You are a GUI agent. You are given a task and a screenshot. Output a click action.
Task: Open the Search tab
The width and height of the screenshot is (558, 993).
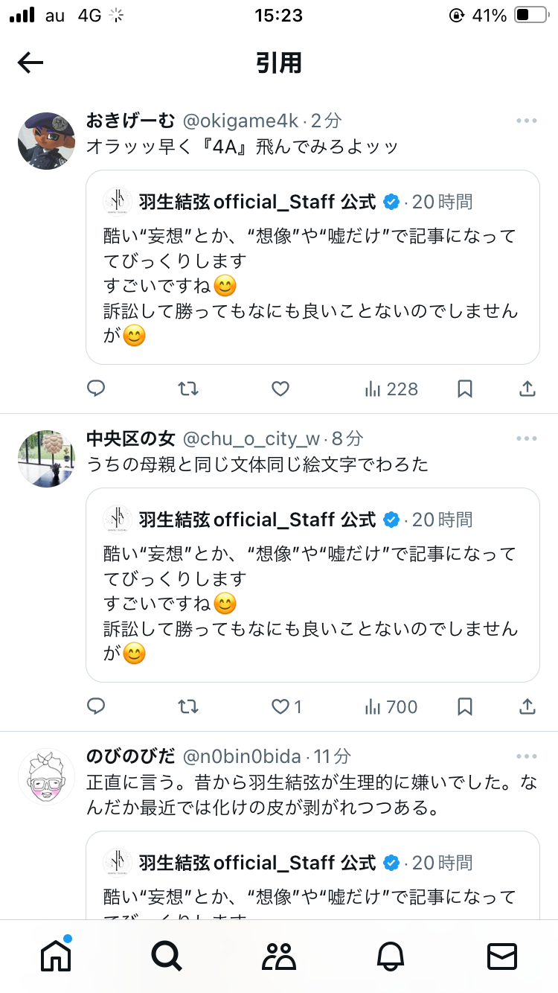click(x=167, y=956)
